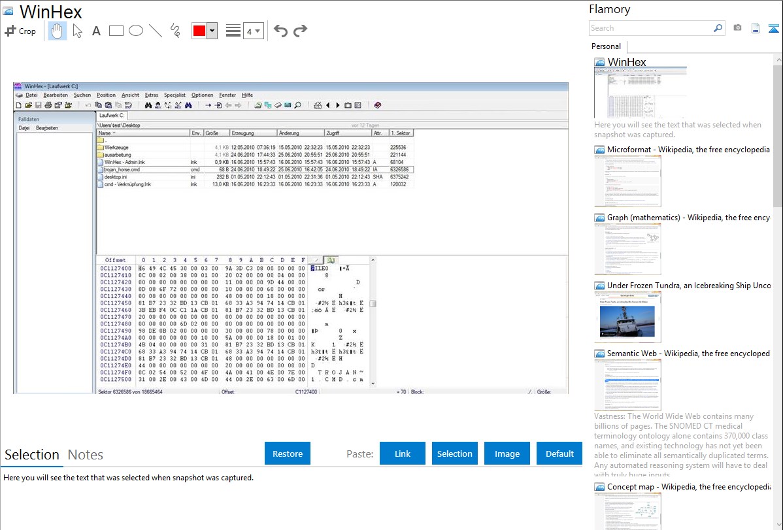Image resolution: width=783 pixels, height=530 pixels.
Task: Pick the ellipse shape tool
Action: [136, 31]
